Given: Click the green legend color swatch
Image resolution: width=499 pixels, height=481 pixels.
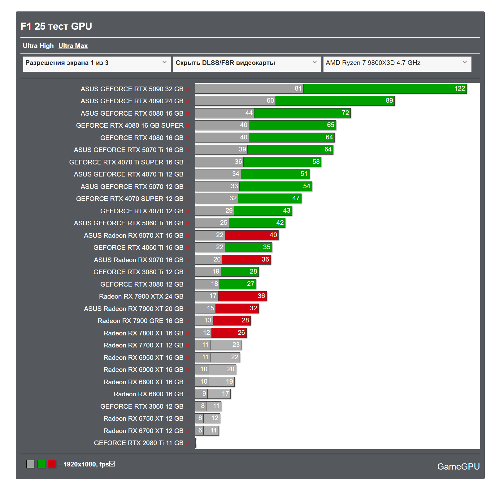Looking at the screenshot, I should pyautogui.click(x=41, y=464).
